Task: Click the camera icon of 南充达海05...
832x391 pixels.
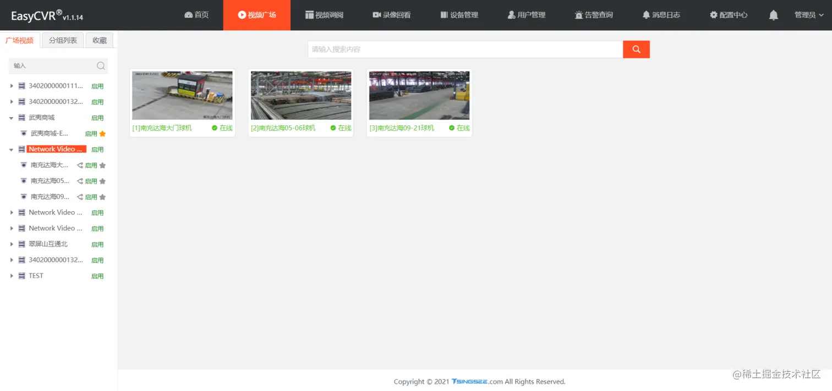Action: [24, 181]
